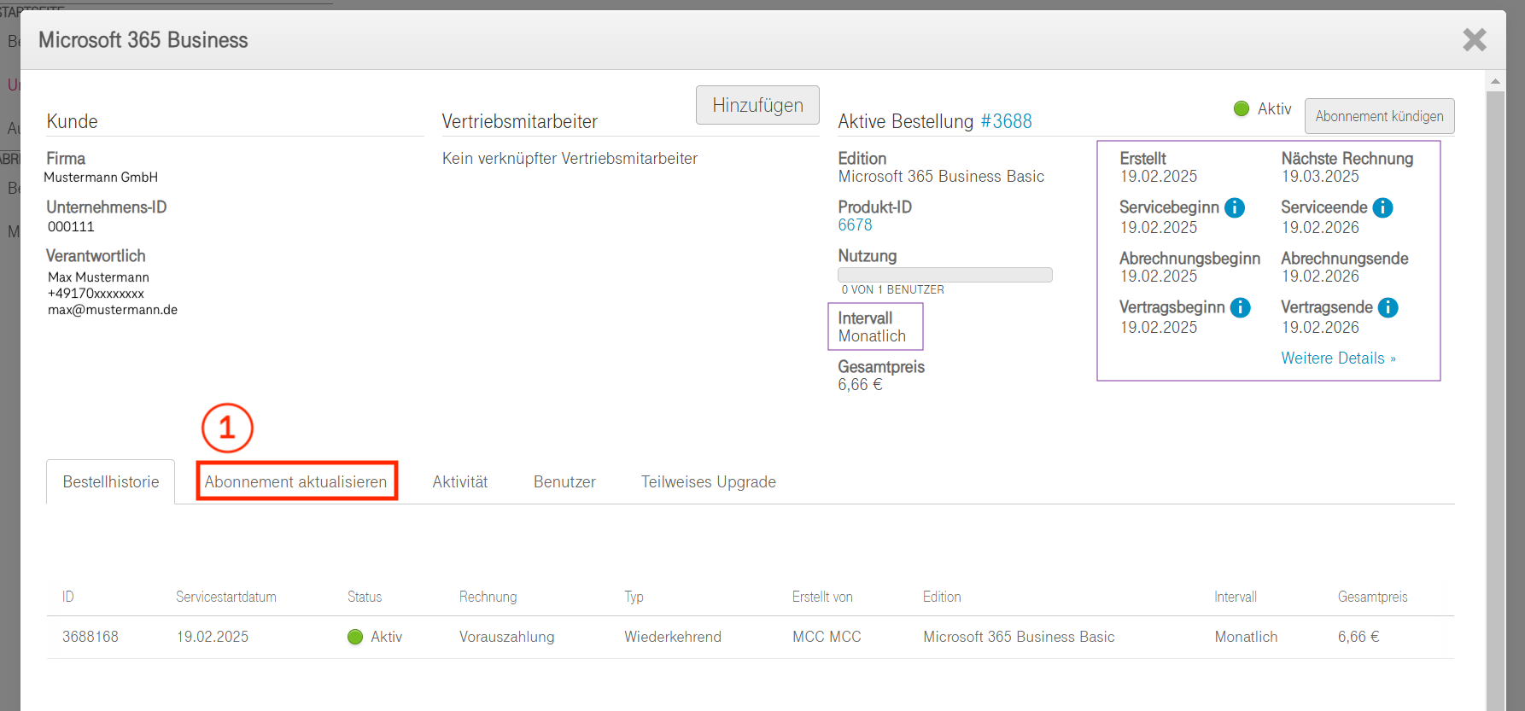The height and width of the screenshot is (711, 1525).
Task: Expand Weitere Details link
Action: click(x=1337, y=358)
